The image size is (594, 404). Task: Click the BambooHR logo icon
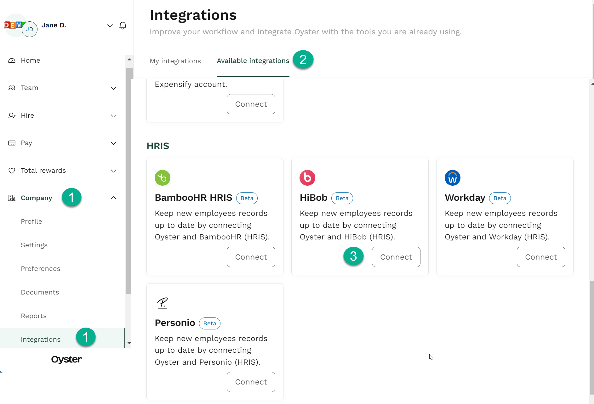pyautogui.click(x=163, y=178)
